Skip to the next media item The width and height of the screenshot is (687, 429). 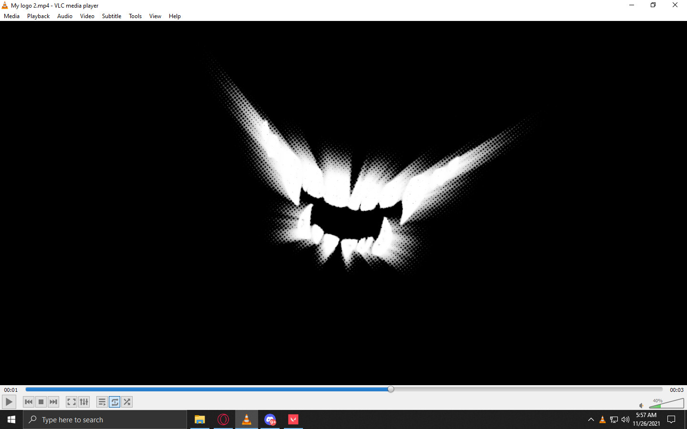53,402
